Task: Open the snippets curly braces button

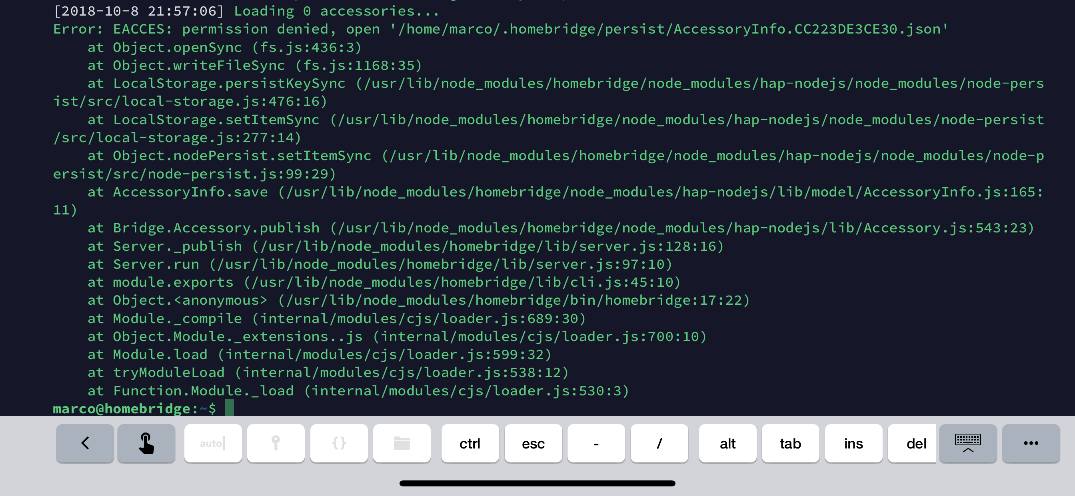Action: (x=339, y=443)
